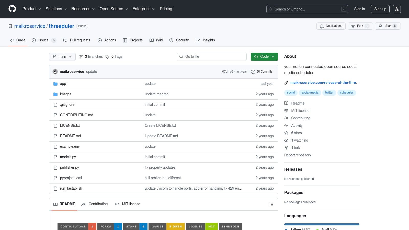
Task: Open the Activity link in About sidebar
Action: click(x=293, y=126)
